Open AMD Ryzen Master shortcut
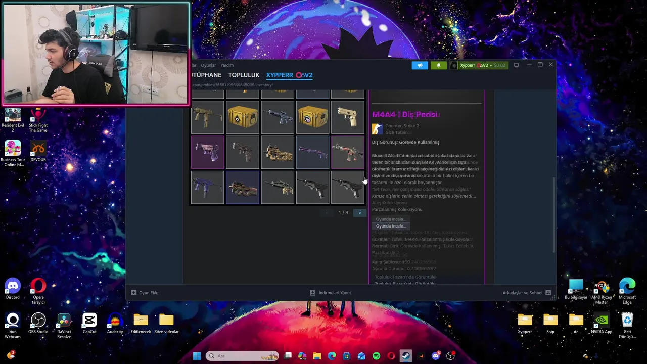The image size is (647, 364). pyautogui.click(x=602, y=291)
